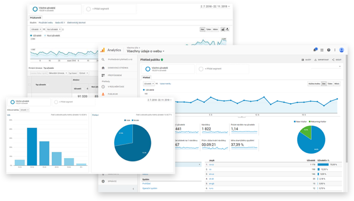This screenshot has width=354, height=201.
Task: Set the front chart interval to Měsíc
Action: [337, 84]
